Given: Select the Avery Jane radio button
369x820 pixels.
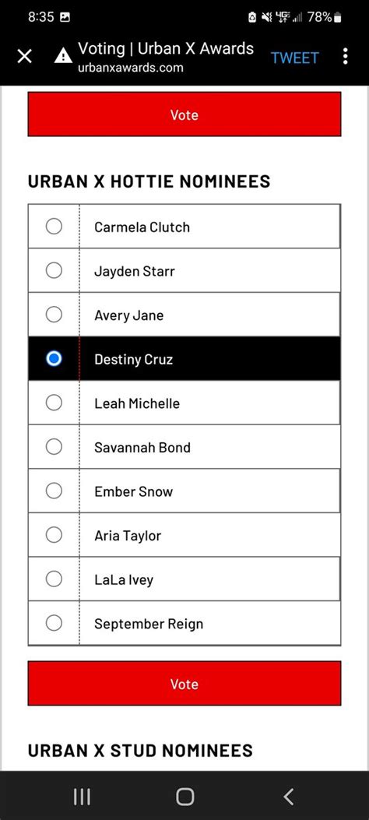Looking at the screenshot, I should pos(54,315).
